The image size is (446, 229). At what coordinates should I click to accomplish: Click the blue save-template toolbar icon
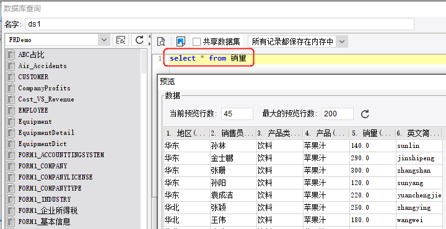[180, 41]
